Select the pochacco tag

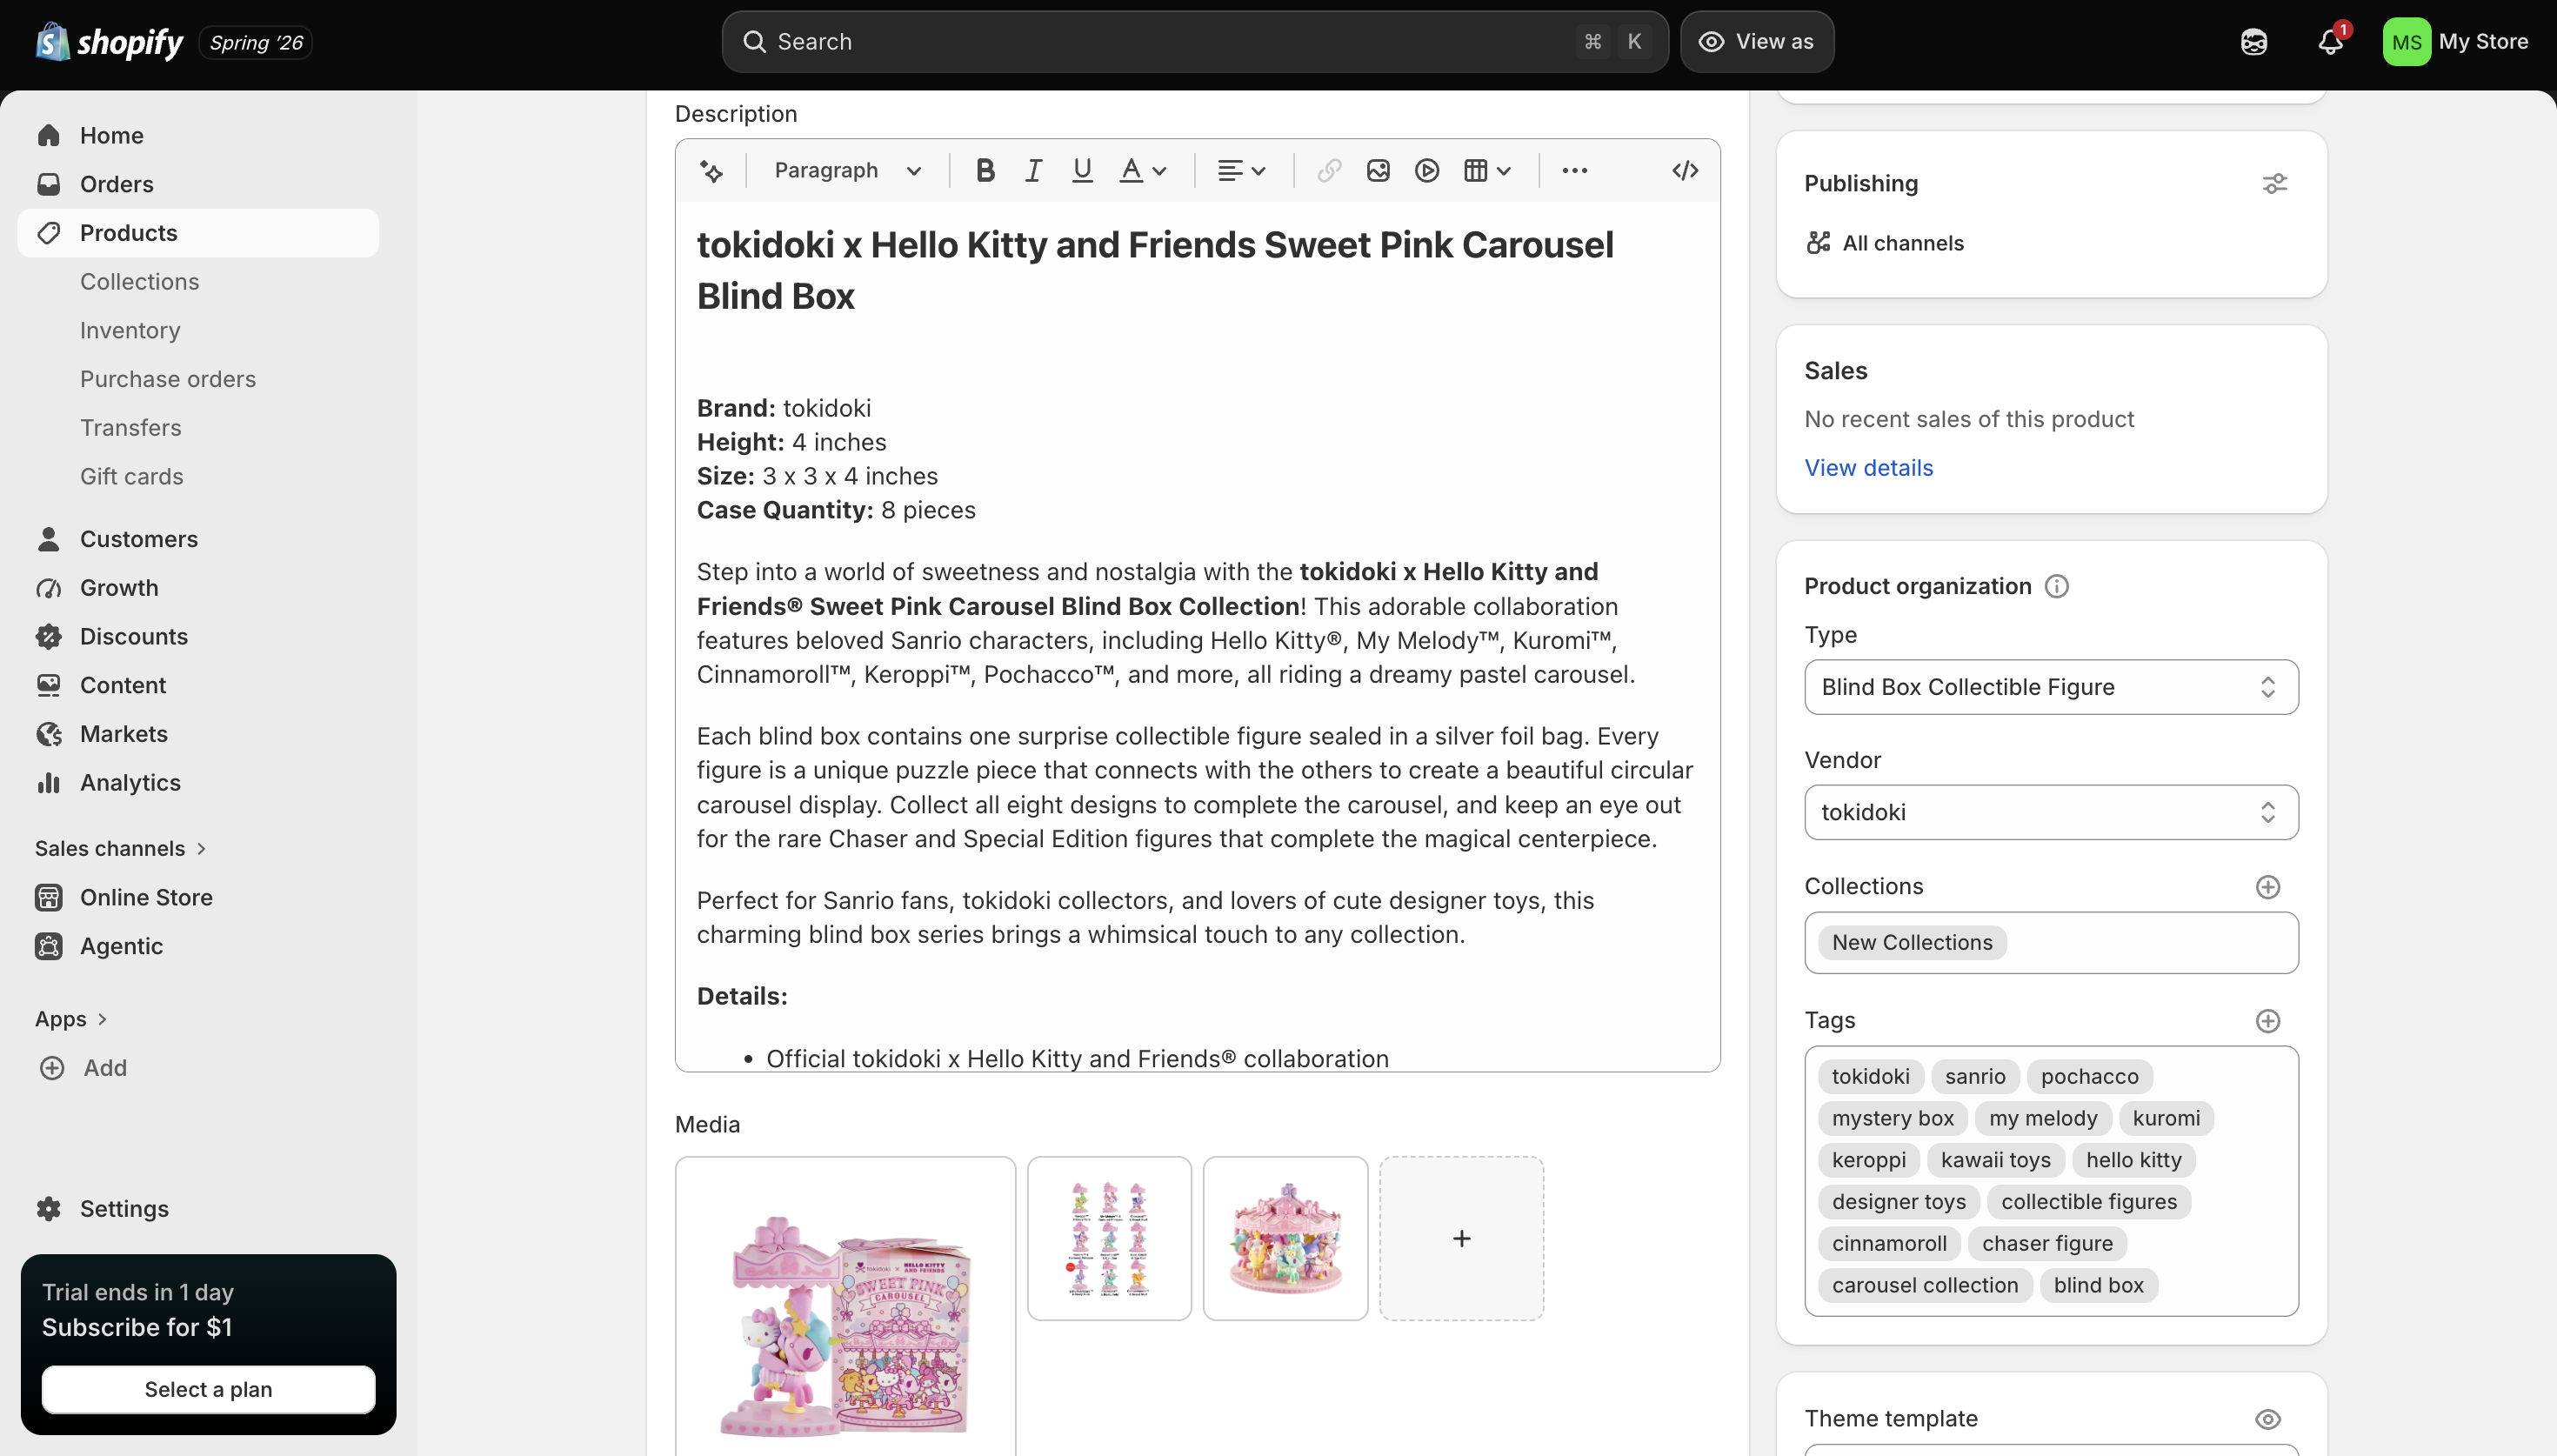(2089, 1077)
